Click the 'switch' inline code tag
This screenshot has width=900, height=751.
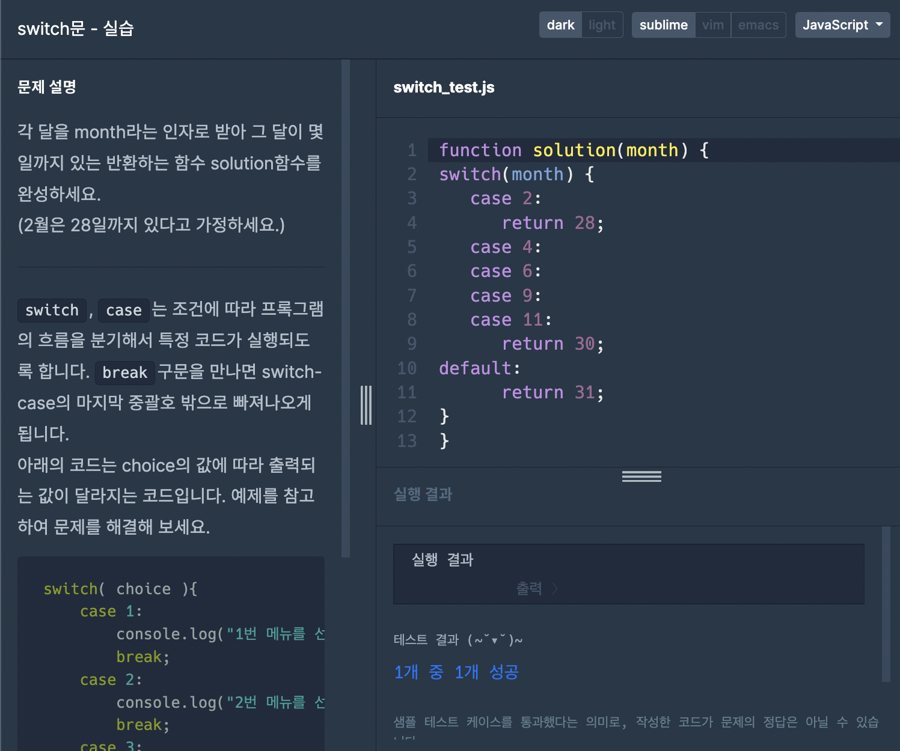[52, 310]
